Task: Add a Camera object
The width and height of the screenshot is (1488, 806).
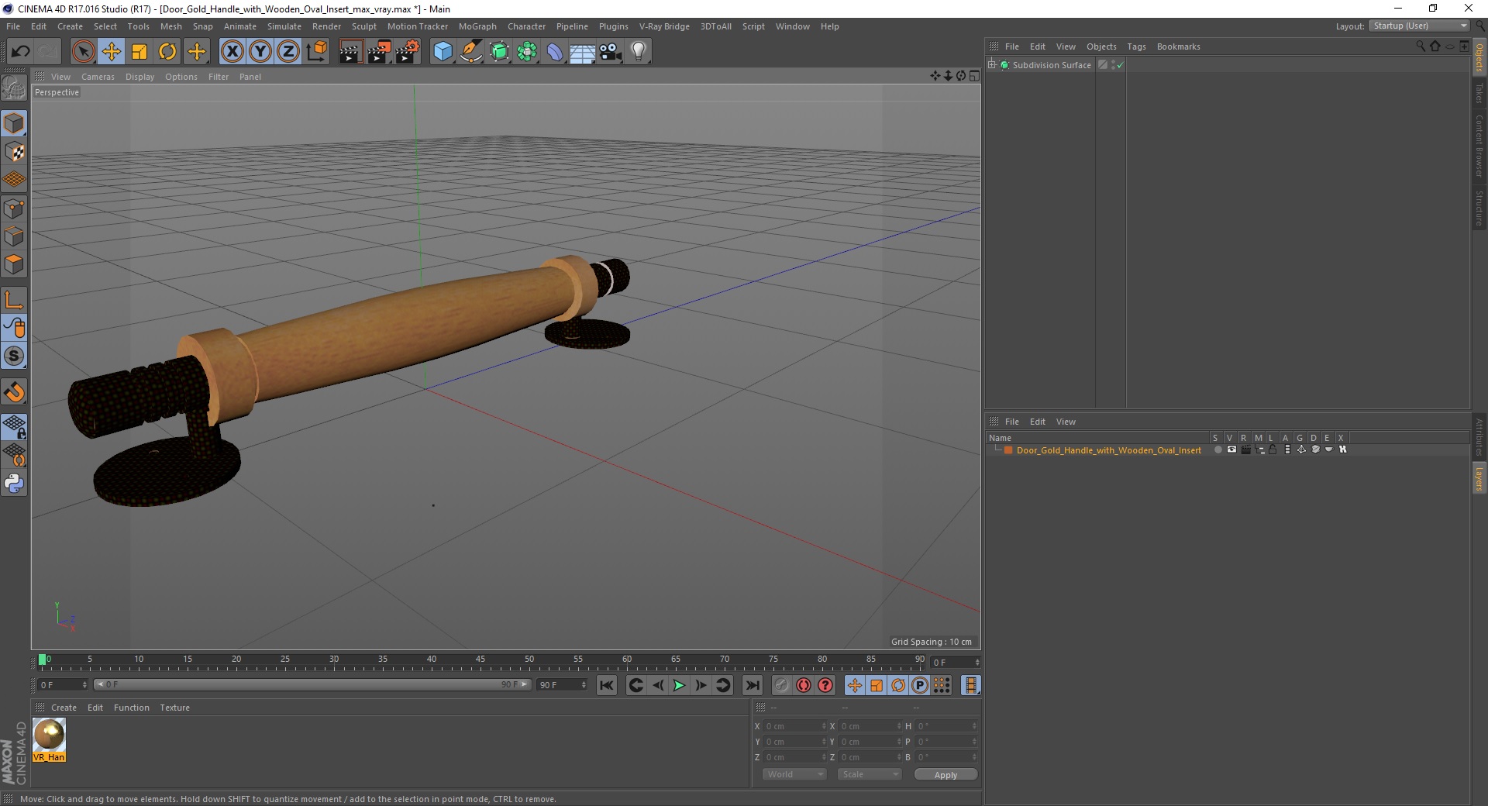Action: point(611,52)
